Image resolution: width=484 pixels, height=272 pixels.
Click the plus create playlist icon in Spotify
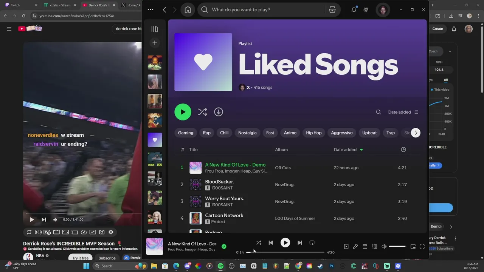click(x=154, y=43)
